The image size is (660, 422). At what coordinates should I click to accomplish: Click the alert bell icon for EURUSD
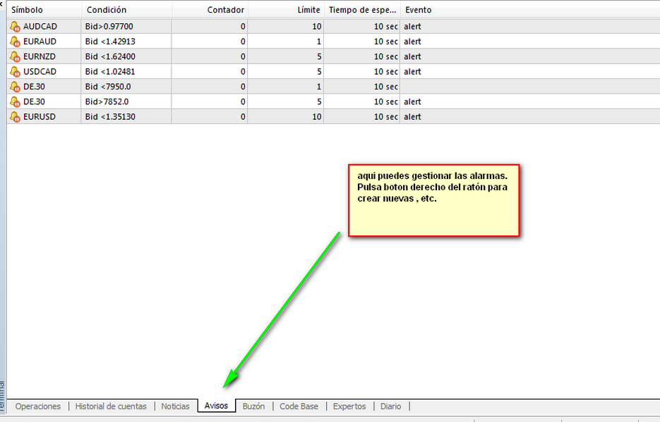click(x=15, y=117)
